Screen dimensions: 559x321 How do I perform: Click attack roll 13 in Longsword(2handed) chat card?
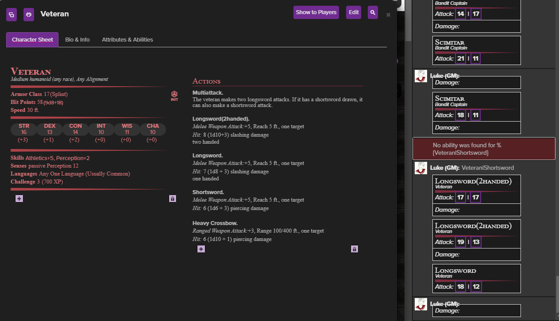click(x=476, y=242)
